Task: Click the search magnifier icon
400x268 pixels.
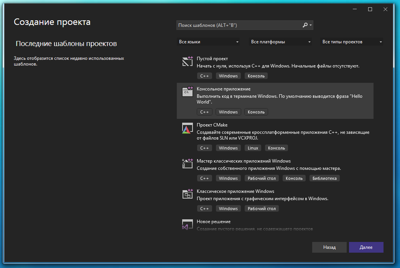Action: click(305, 25)
